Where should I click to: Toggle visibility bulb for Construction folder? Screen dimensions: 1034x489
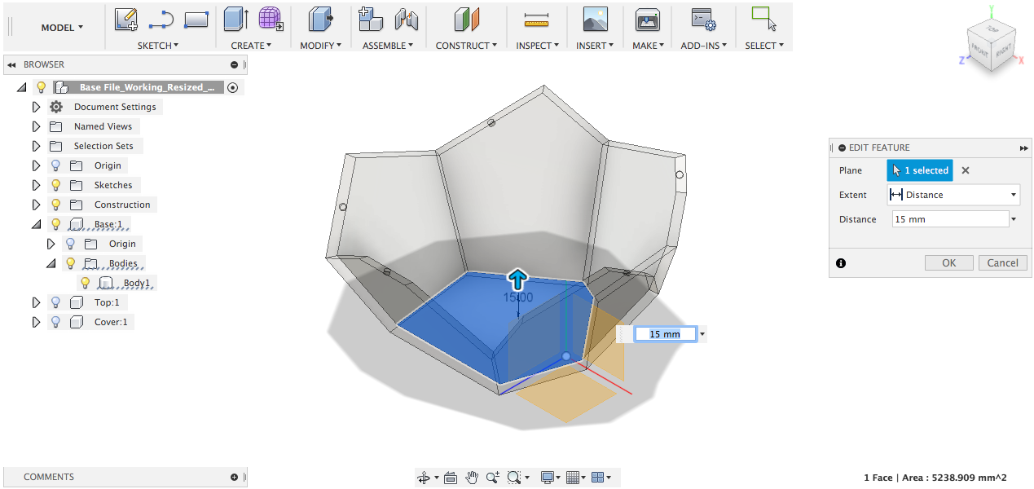[x=56, y=205]
